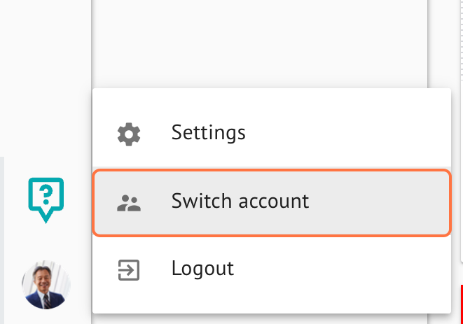The height and width of the screenshot is (324, 463).
Task: Click the narrow panel strip at the right edge
Action: 462,130
